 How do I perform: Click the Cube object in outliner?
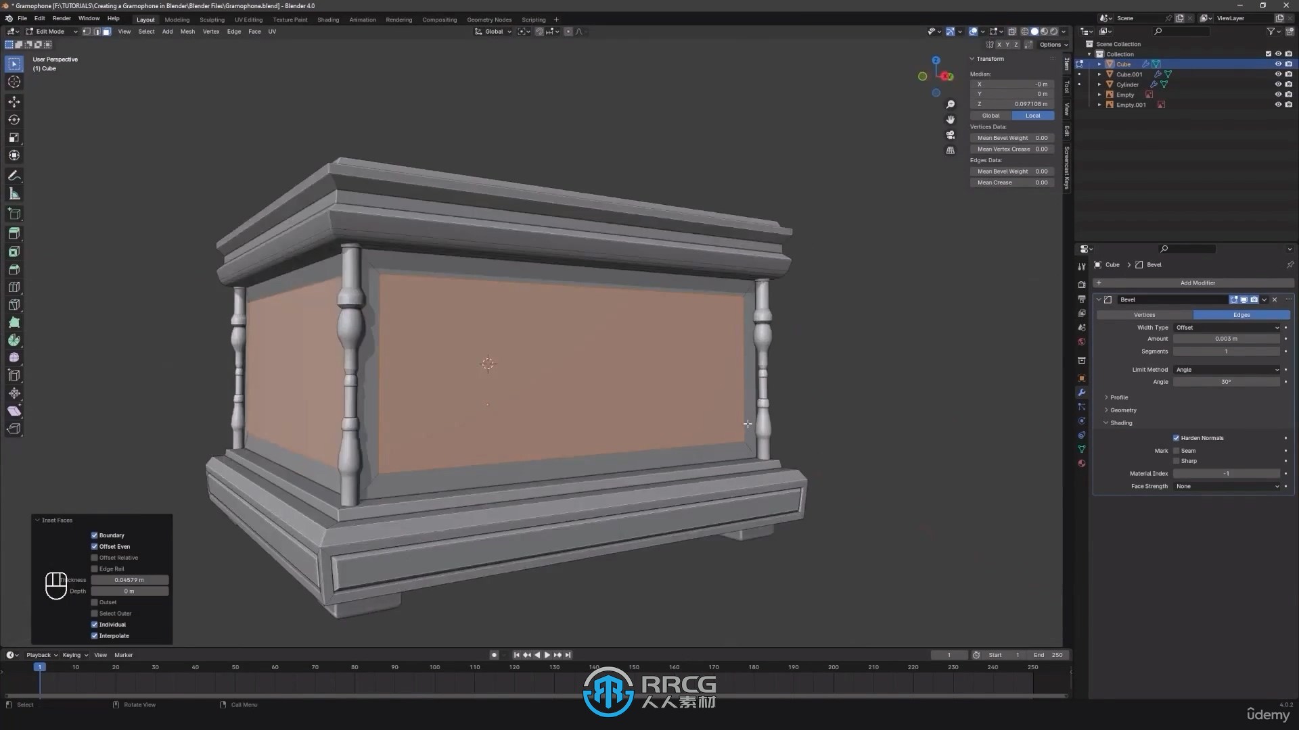[x=1123, y=64]
